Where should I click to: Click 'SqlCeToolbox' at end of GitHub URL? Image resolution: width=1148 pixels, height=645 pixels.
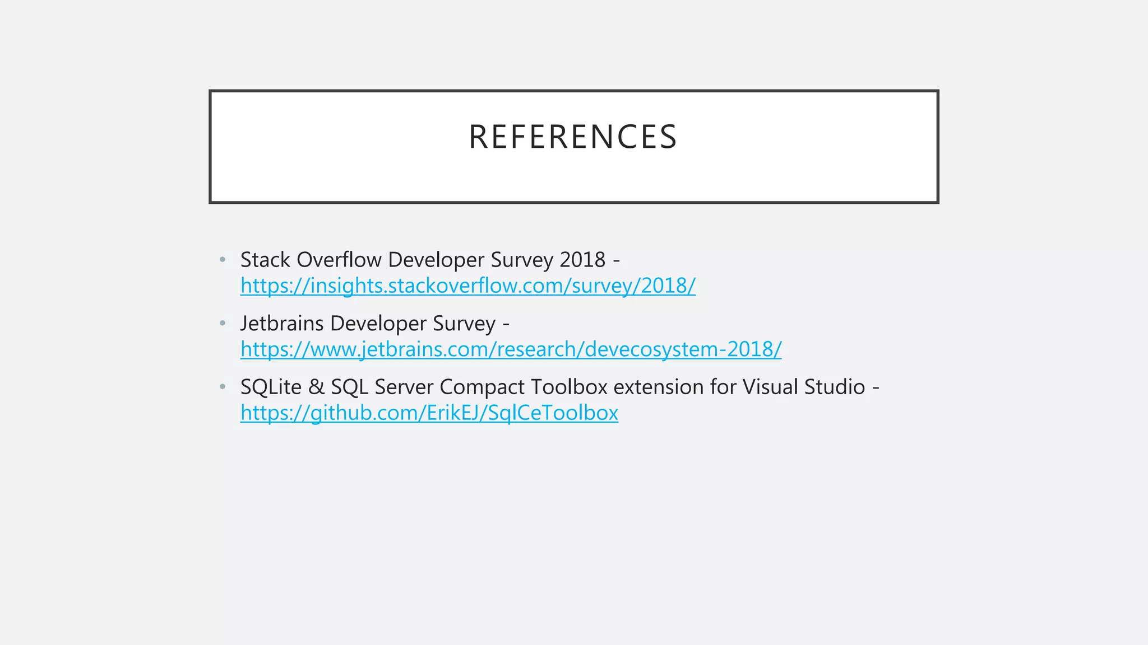(553, 413)
